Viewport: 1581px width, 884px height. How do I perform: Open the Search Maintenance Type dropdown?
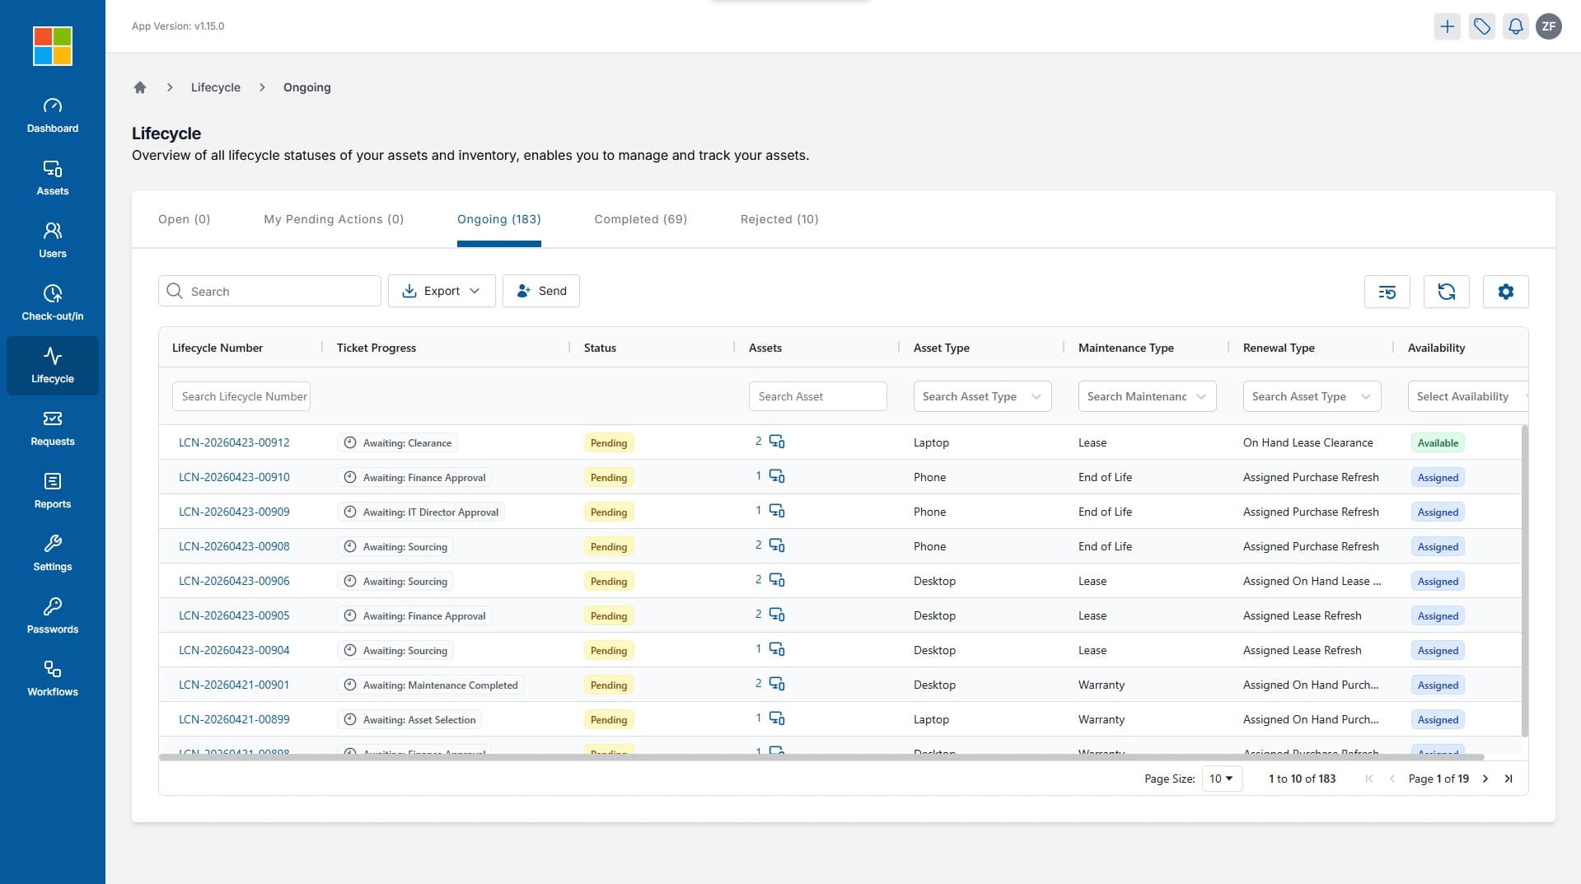(x=1147, y=396)
